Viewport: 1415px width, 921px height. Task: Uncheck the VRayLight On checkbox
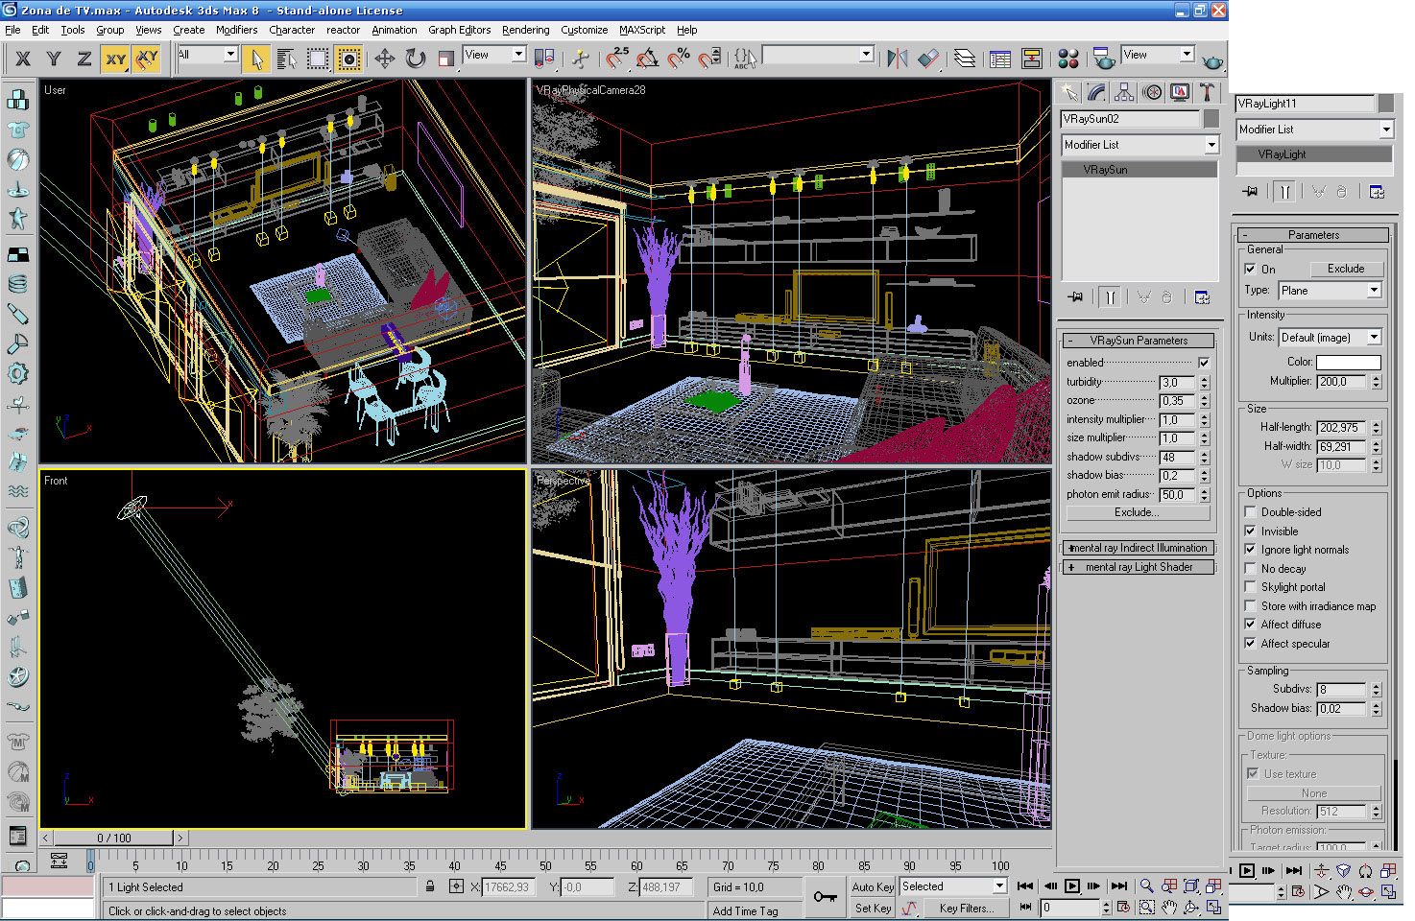point(1250,270)
